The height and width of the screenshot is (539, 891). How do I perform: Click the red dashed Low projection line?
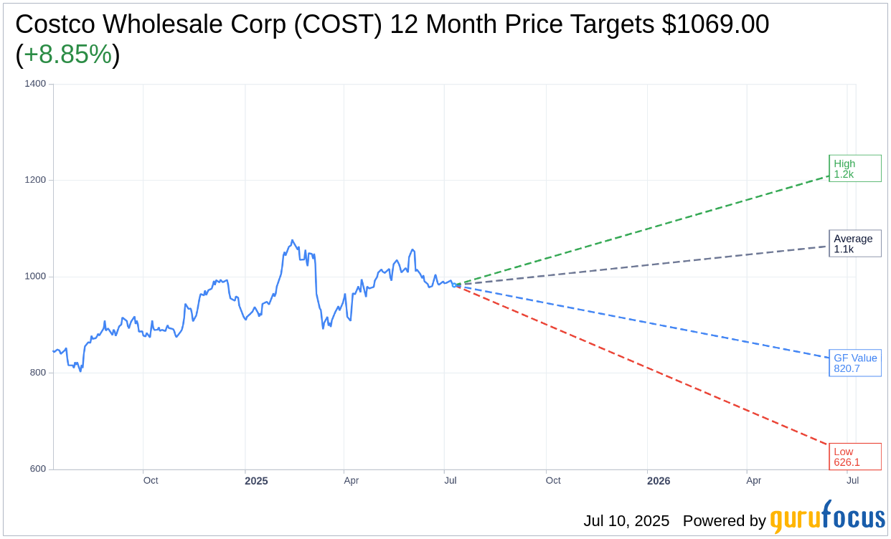pyautogui.click(x=646, y=364)
